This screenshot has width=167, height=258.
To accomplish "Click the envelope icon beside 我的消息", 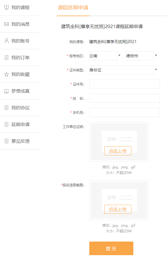I will coord(6,24).
